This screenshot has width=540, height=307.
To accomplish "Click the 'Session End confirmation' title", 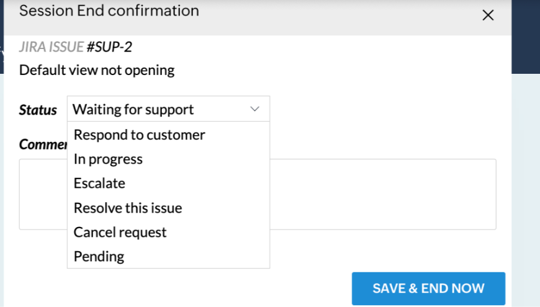I will click(109, 11).
